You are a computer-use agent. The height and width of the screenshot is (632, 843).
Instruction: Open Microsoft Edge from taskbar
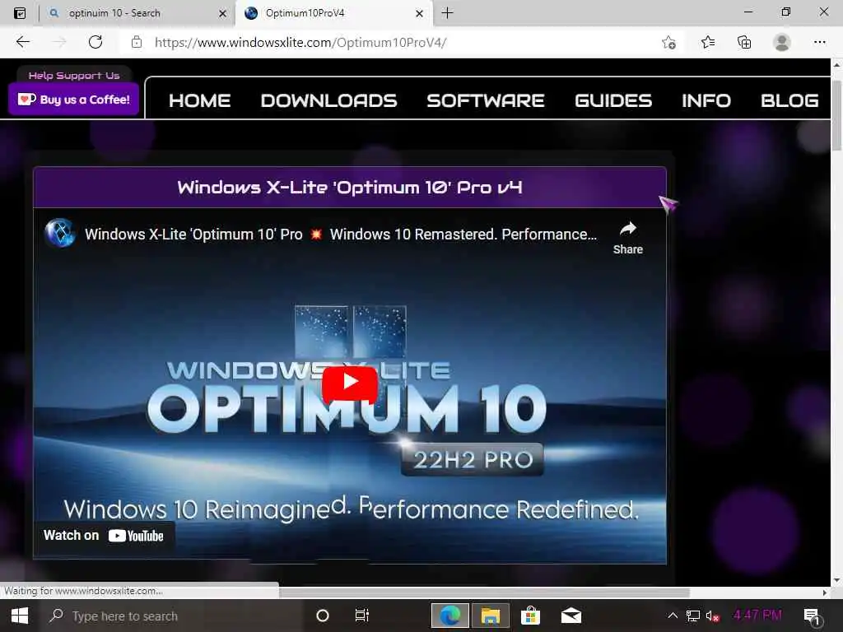click(450, 616)
